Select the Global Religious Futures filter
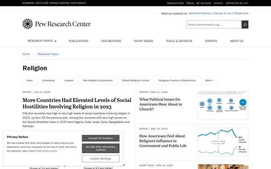This screenshot has height=169, width=271. coord(135,80)
